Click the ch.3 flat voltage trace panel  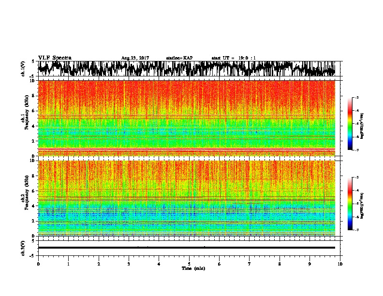pos(190,248)
